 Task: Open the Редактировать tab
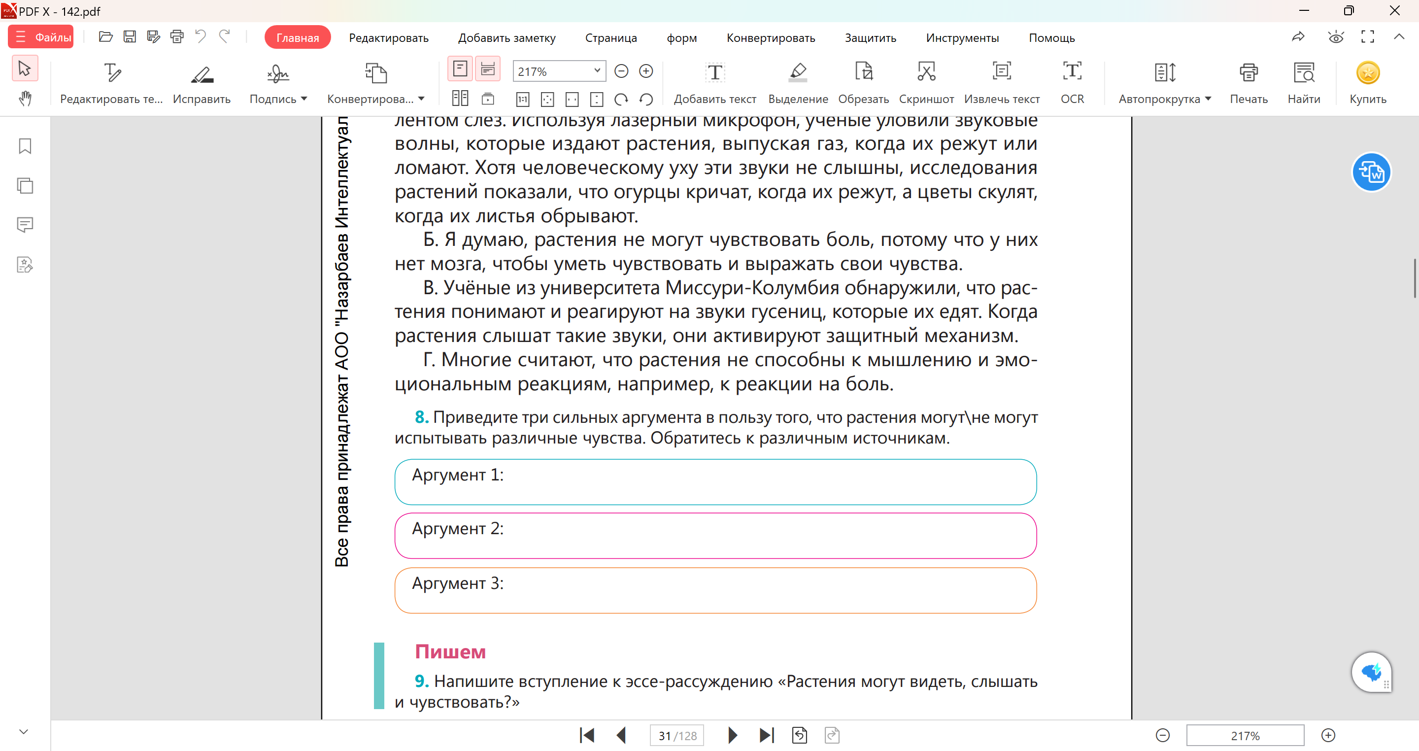388,38
